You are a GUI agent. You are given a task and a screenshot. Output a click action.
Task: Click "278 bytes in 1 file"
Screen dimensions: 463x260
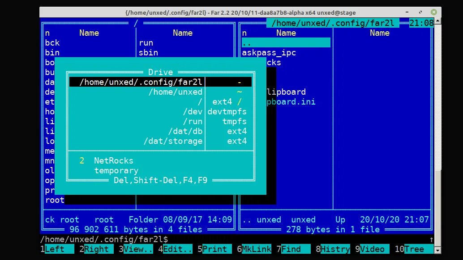[333, 229]
